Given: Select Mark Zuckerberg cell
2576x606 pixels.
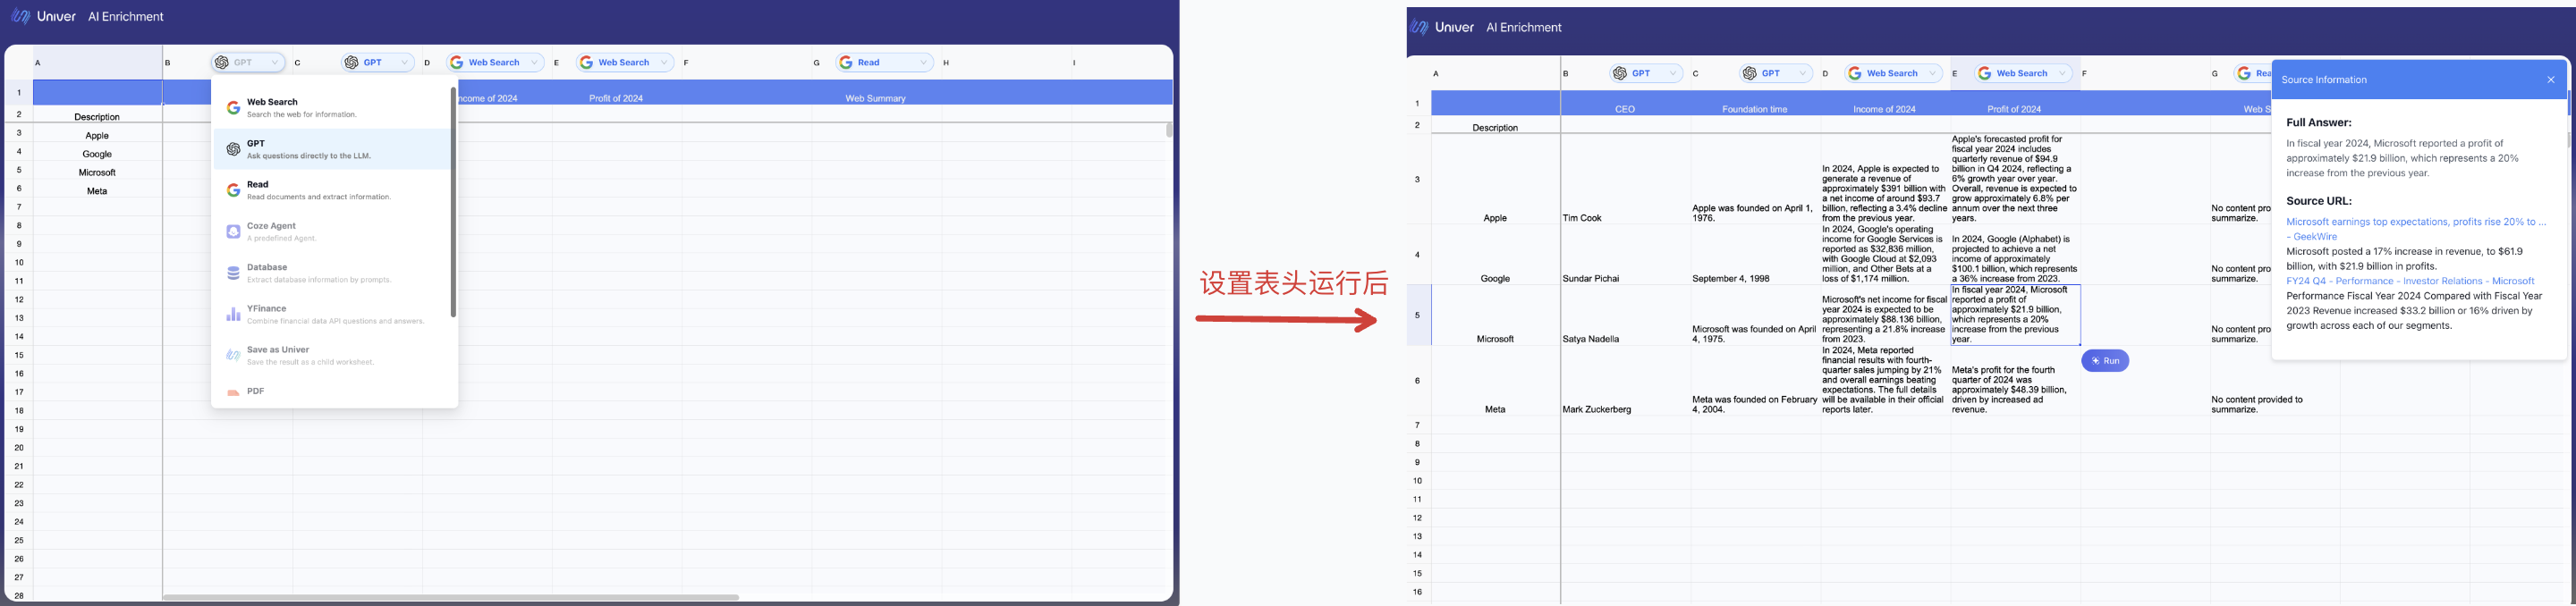Looking at the screenshot, I should 1625,381.
